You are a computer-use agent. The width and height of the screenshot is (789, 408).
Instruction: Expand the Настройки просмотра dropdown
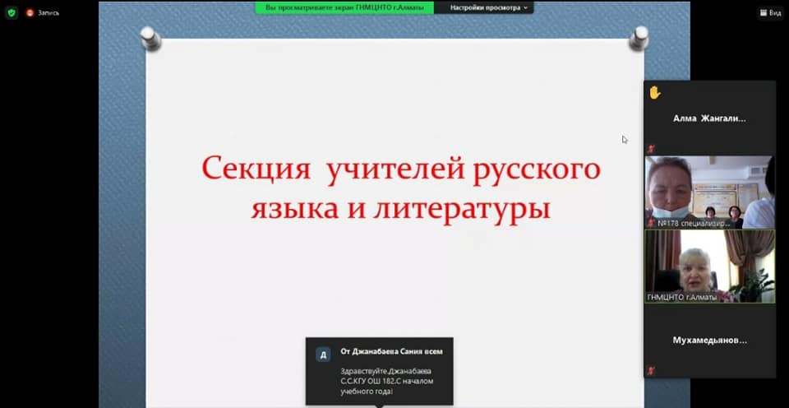tap(490, 7)
